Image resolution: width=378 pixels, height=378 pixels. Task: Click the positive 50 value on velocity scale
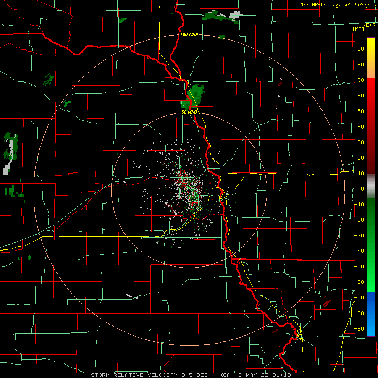pyautogui.click(x=361, y=111)
